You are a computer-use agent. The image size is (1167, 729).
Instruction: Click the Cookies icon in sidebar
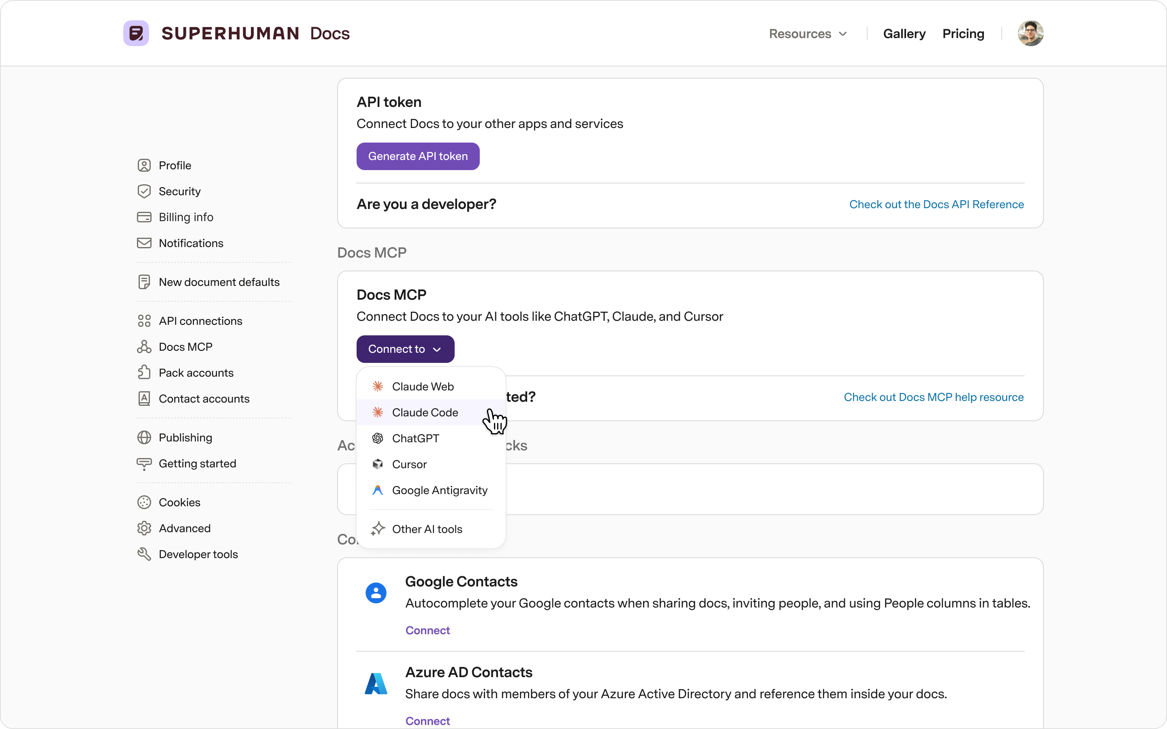[144, 502]
